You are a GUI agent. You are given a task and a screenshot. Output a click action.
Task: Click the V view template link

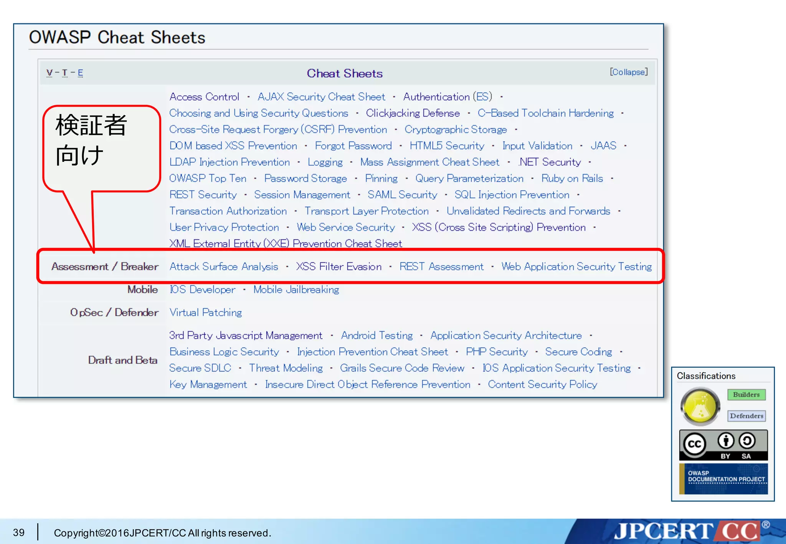click(50, 73)
